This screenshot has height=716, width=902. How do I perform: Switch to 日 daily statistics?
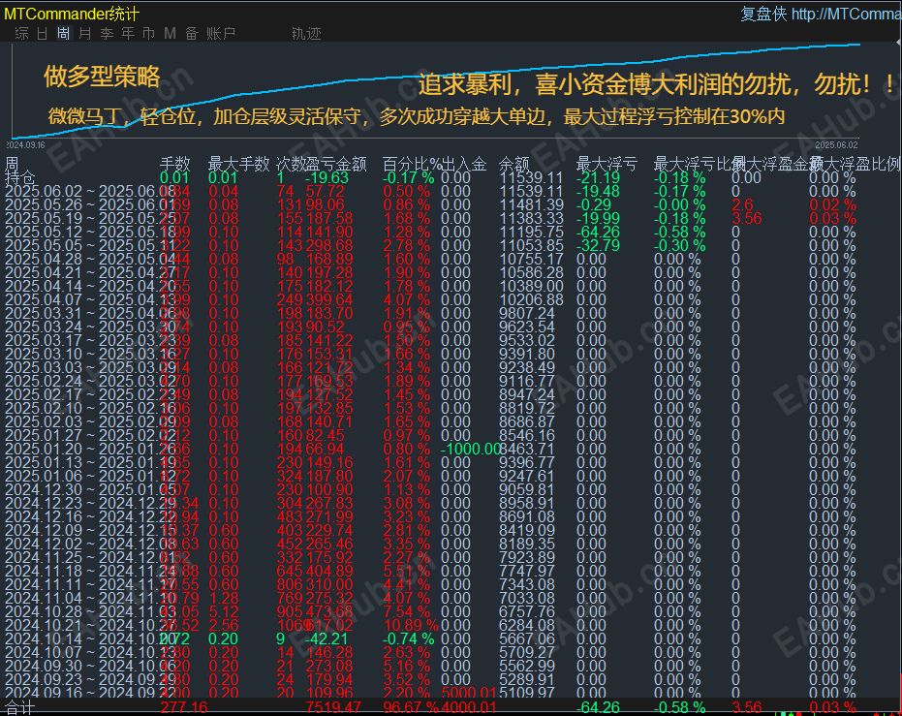pos(41,32)
